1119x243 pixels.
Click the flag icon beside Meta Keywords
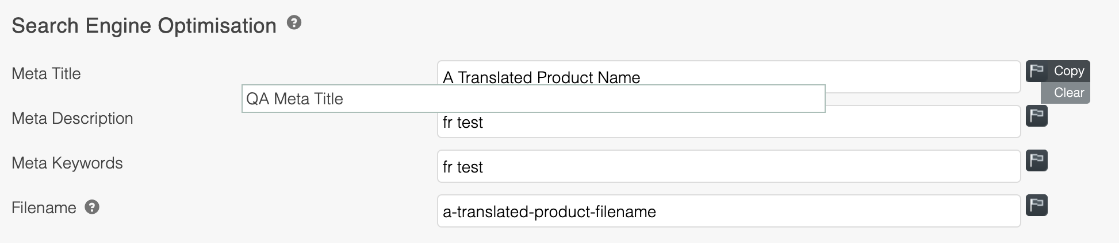[1037, 160]
